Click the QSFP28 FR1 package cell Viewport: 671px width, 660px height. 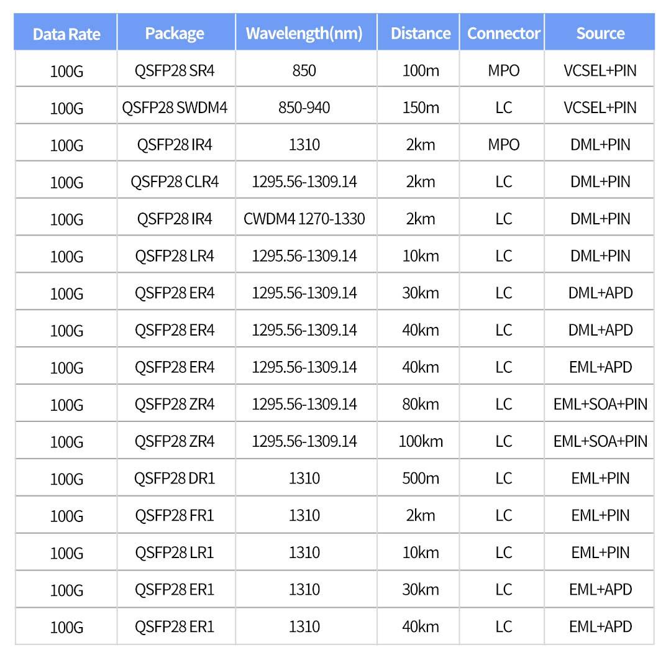click(x=175, y=516)
